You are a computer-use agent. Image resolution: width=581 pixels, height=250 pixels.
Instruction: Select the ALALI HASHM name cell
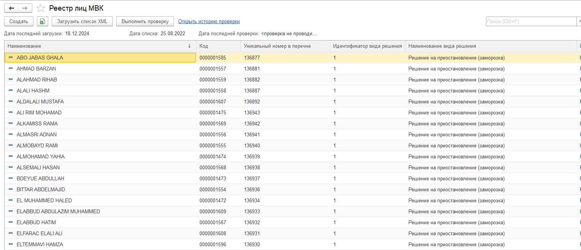pyautogui.click(x=100, y=91)
